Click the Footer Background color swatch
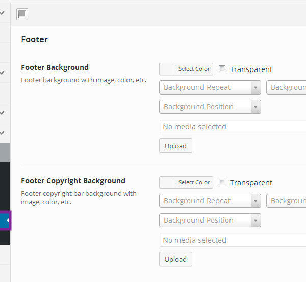The image size is (306, 282). click(x=167, y=69)
